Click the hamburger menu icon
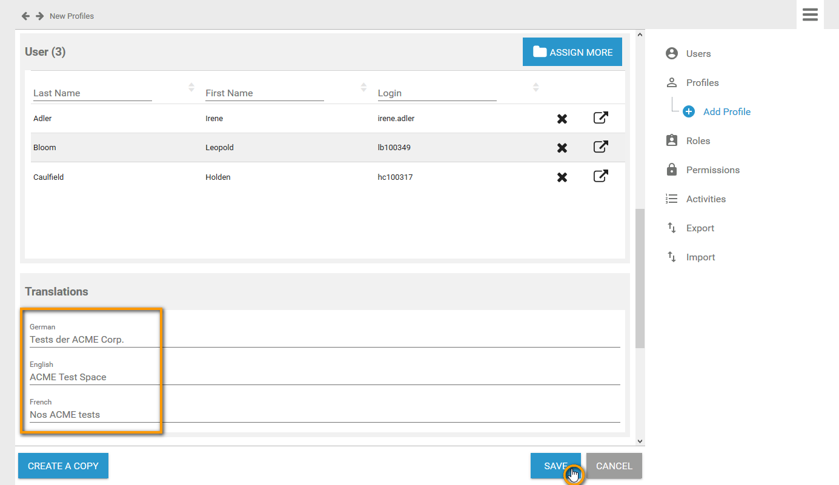 coord(810,15)
